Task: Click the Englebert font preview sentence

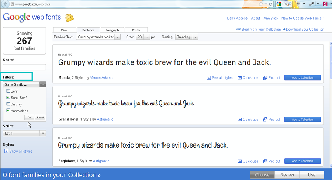Action: click(x=143, y=145)
